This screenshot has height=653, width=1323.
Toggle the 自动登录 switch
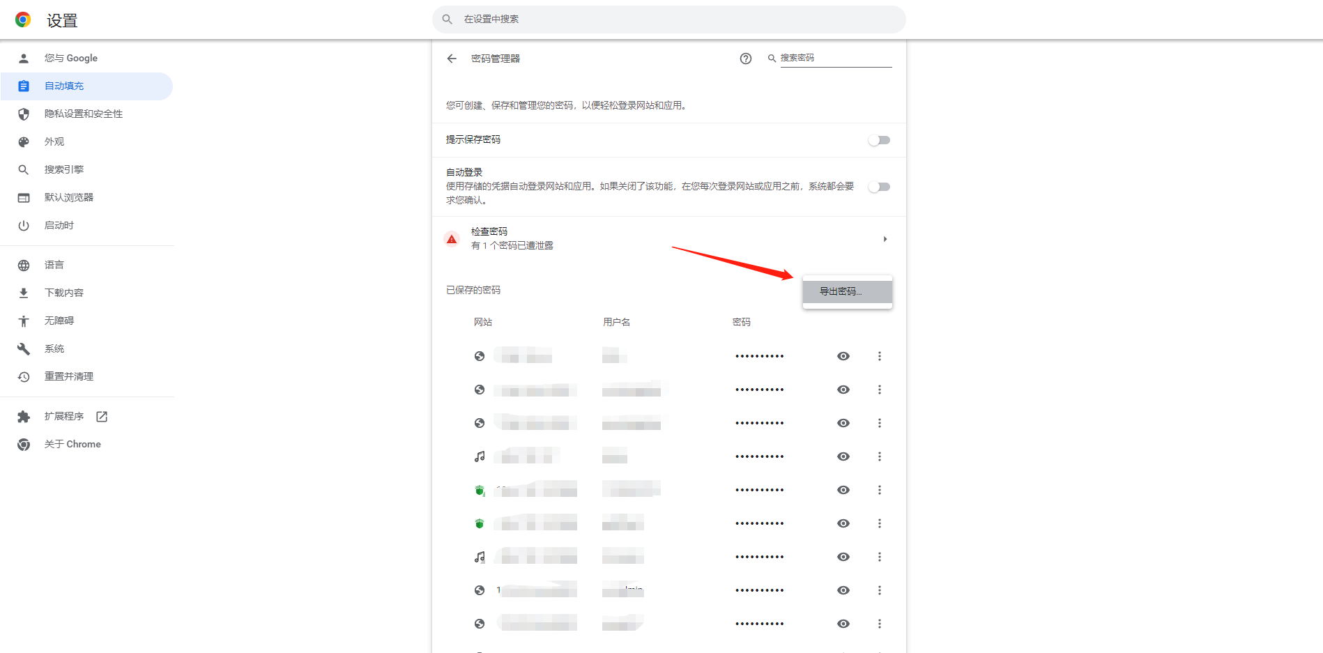[x=879, y=187]
